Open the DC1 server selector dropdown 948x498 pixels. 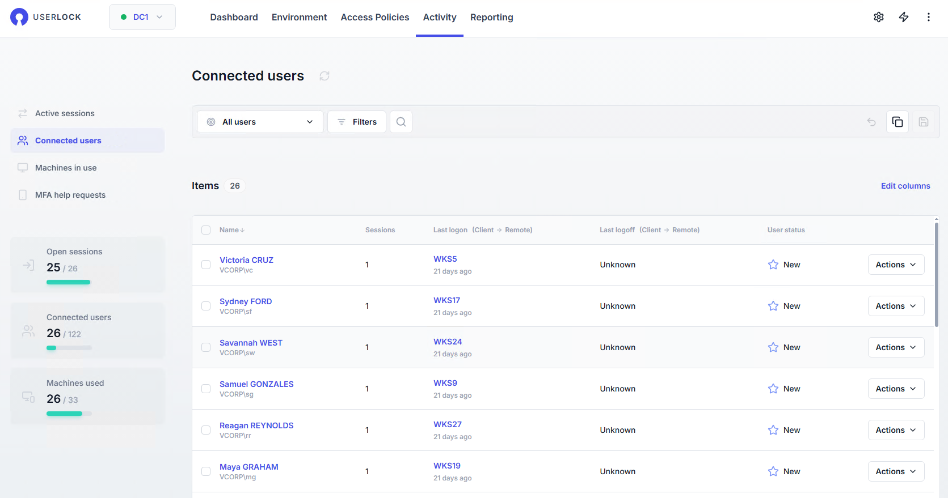pos(142,17)
